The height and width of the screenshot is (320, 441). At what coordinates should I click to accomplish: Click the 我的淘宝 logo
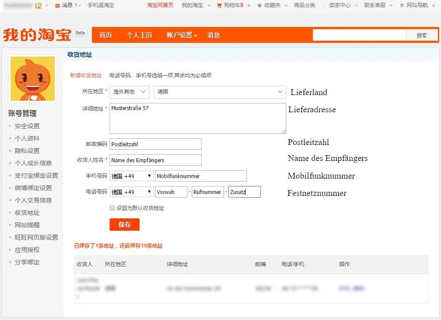(37, 35)
